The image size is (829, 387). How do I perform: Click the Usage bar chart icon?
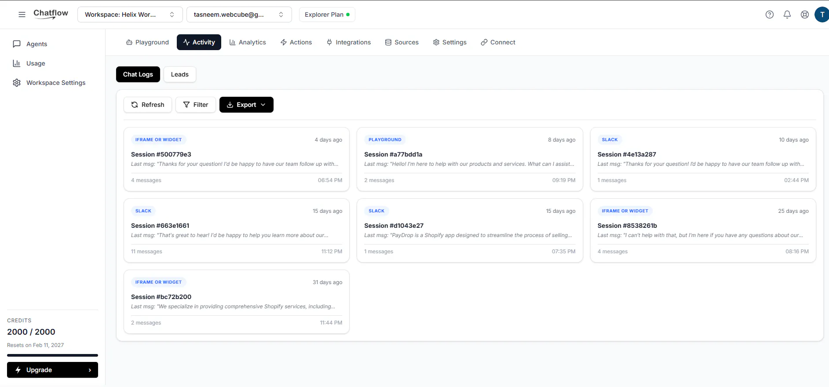tap(17, 63)
